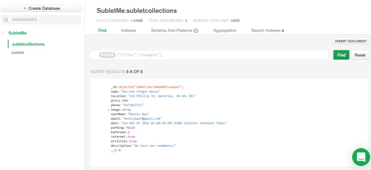Viewport: 371px width, 170px height.
Task: Select the SubletMe database name
Action: [x=17, y=33]
